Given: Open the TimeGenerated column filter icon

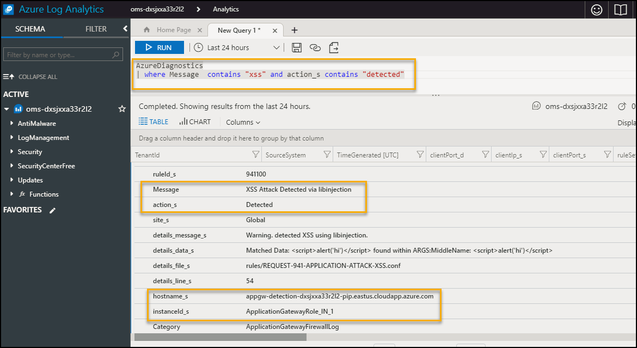Looking at the screenshot, I should (420, 155).
